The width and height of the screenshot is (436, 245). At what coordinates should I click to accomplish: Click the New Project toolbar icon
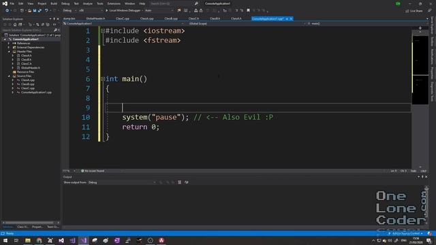(22, 11)
